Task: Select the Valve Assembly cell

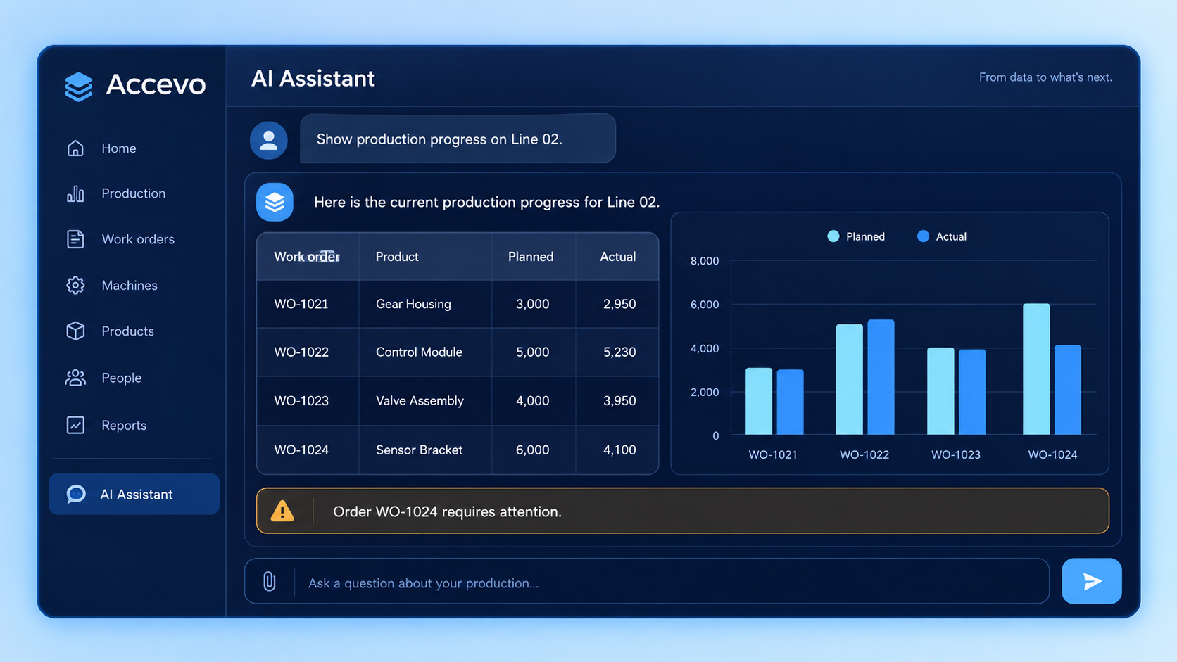Action: [425, 400]
